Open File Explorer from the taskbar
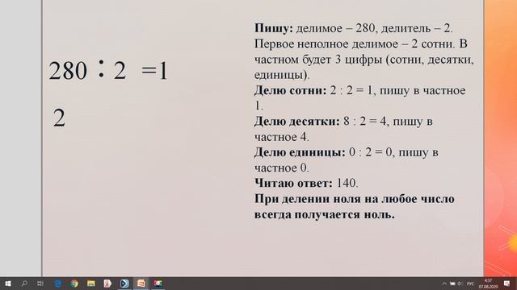The image size is (517, 290). (91, 284)
